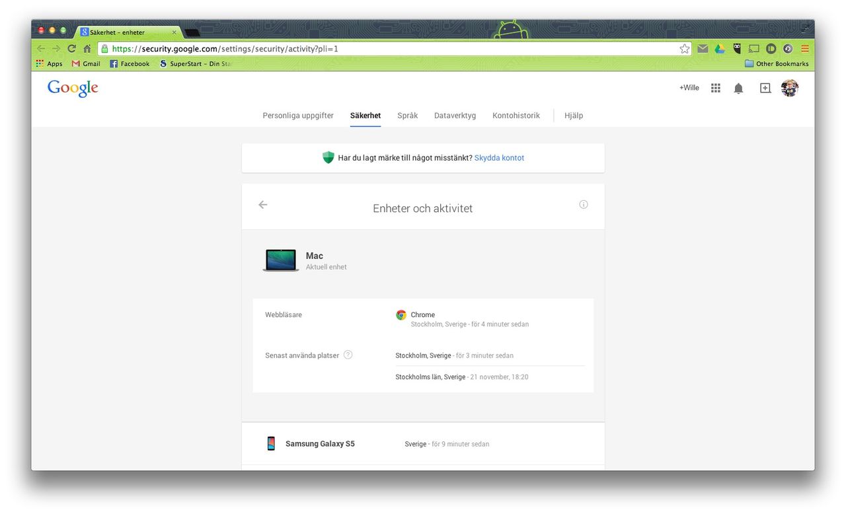
Task: Expand the Samsung Galaxy S5 device row
Action: (423, 444)
